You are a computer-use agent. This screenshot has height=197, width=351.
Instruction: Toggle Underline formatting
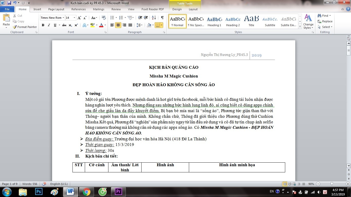[55, 25]
